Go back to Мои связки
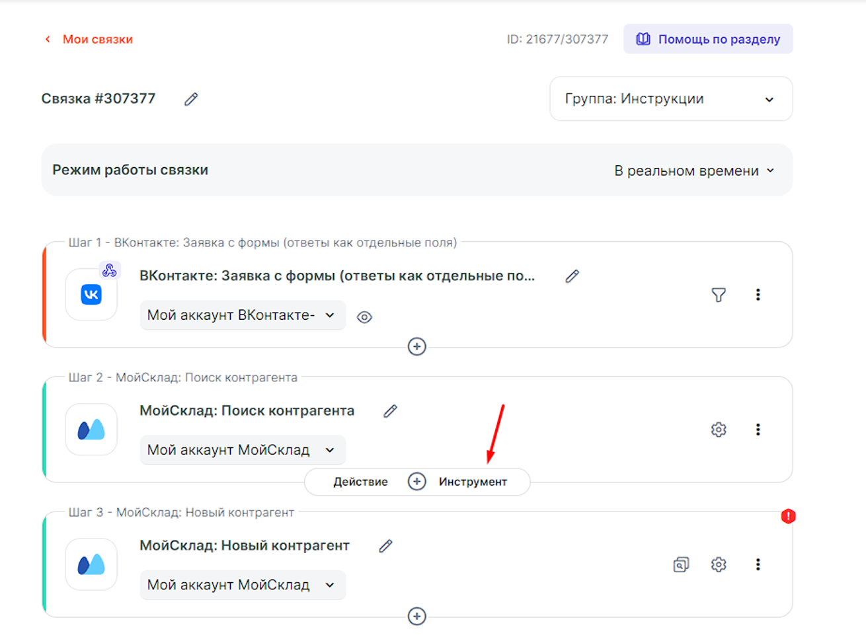The image size is (866, 637). (x=89, y=40)
